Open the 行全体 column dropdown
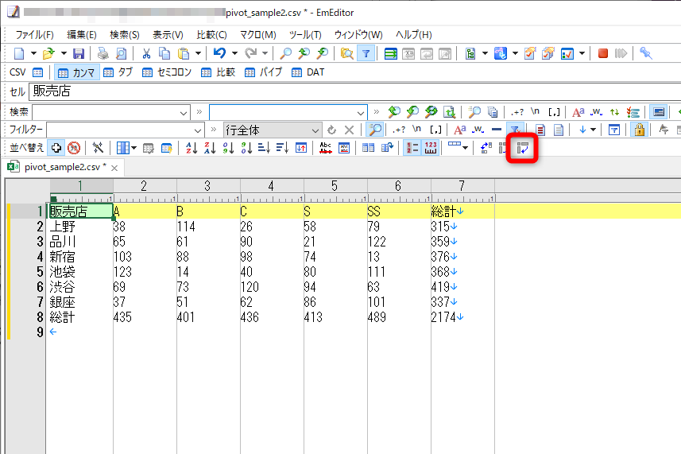Screen dimensions: 681x454 tap(315, 130)
